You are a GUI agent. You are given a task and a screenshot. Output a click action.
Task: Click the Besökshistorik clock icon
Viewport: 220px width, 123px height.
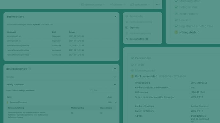(127, 39)
